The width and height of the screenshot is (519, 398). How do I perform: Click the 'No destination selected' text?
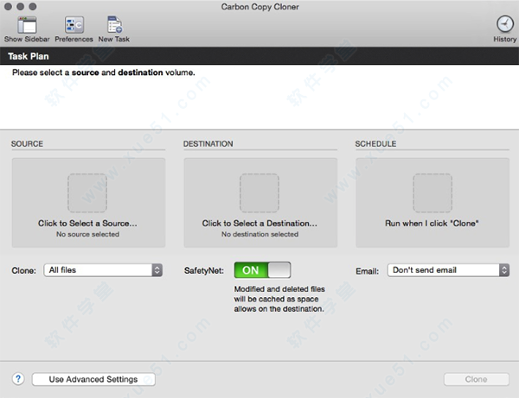(259, 234)
